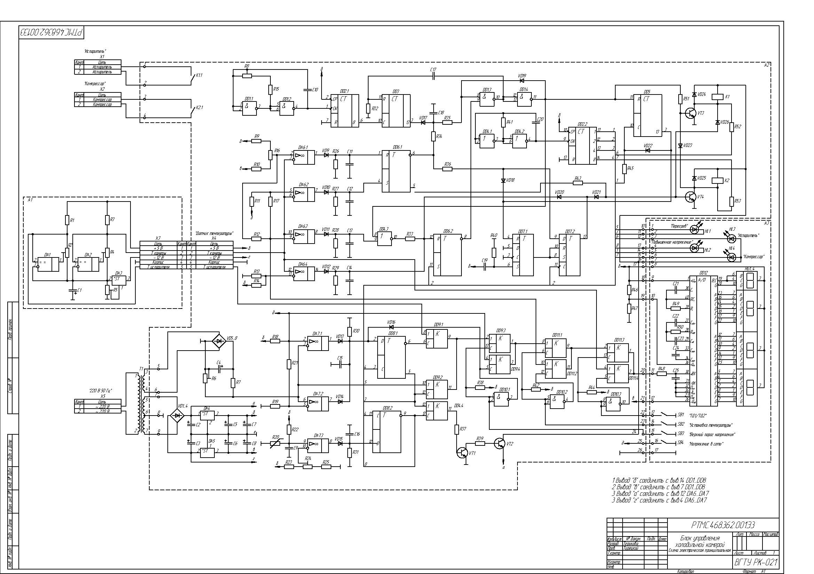Select 'Верхний порог напряжения' label

712,435
